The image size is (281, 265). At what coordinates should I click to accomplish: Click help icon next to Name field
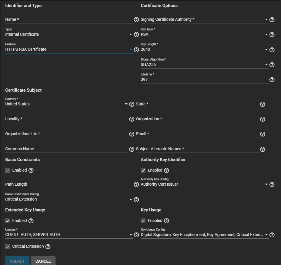136,20
